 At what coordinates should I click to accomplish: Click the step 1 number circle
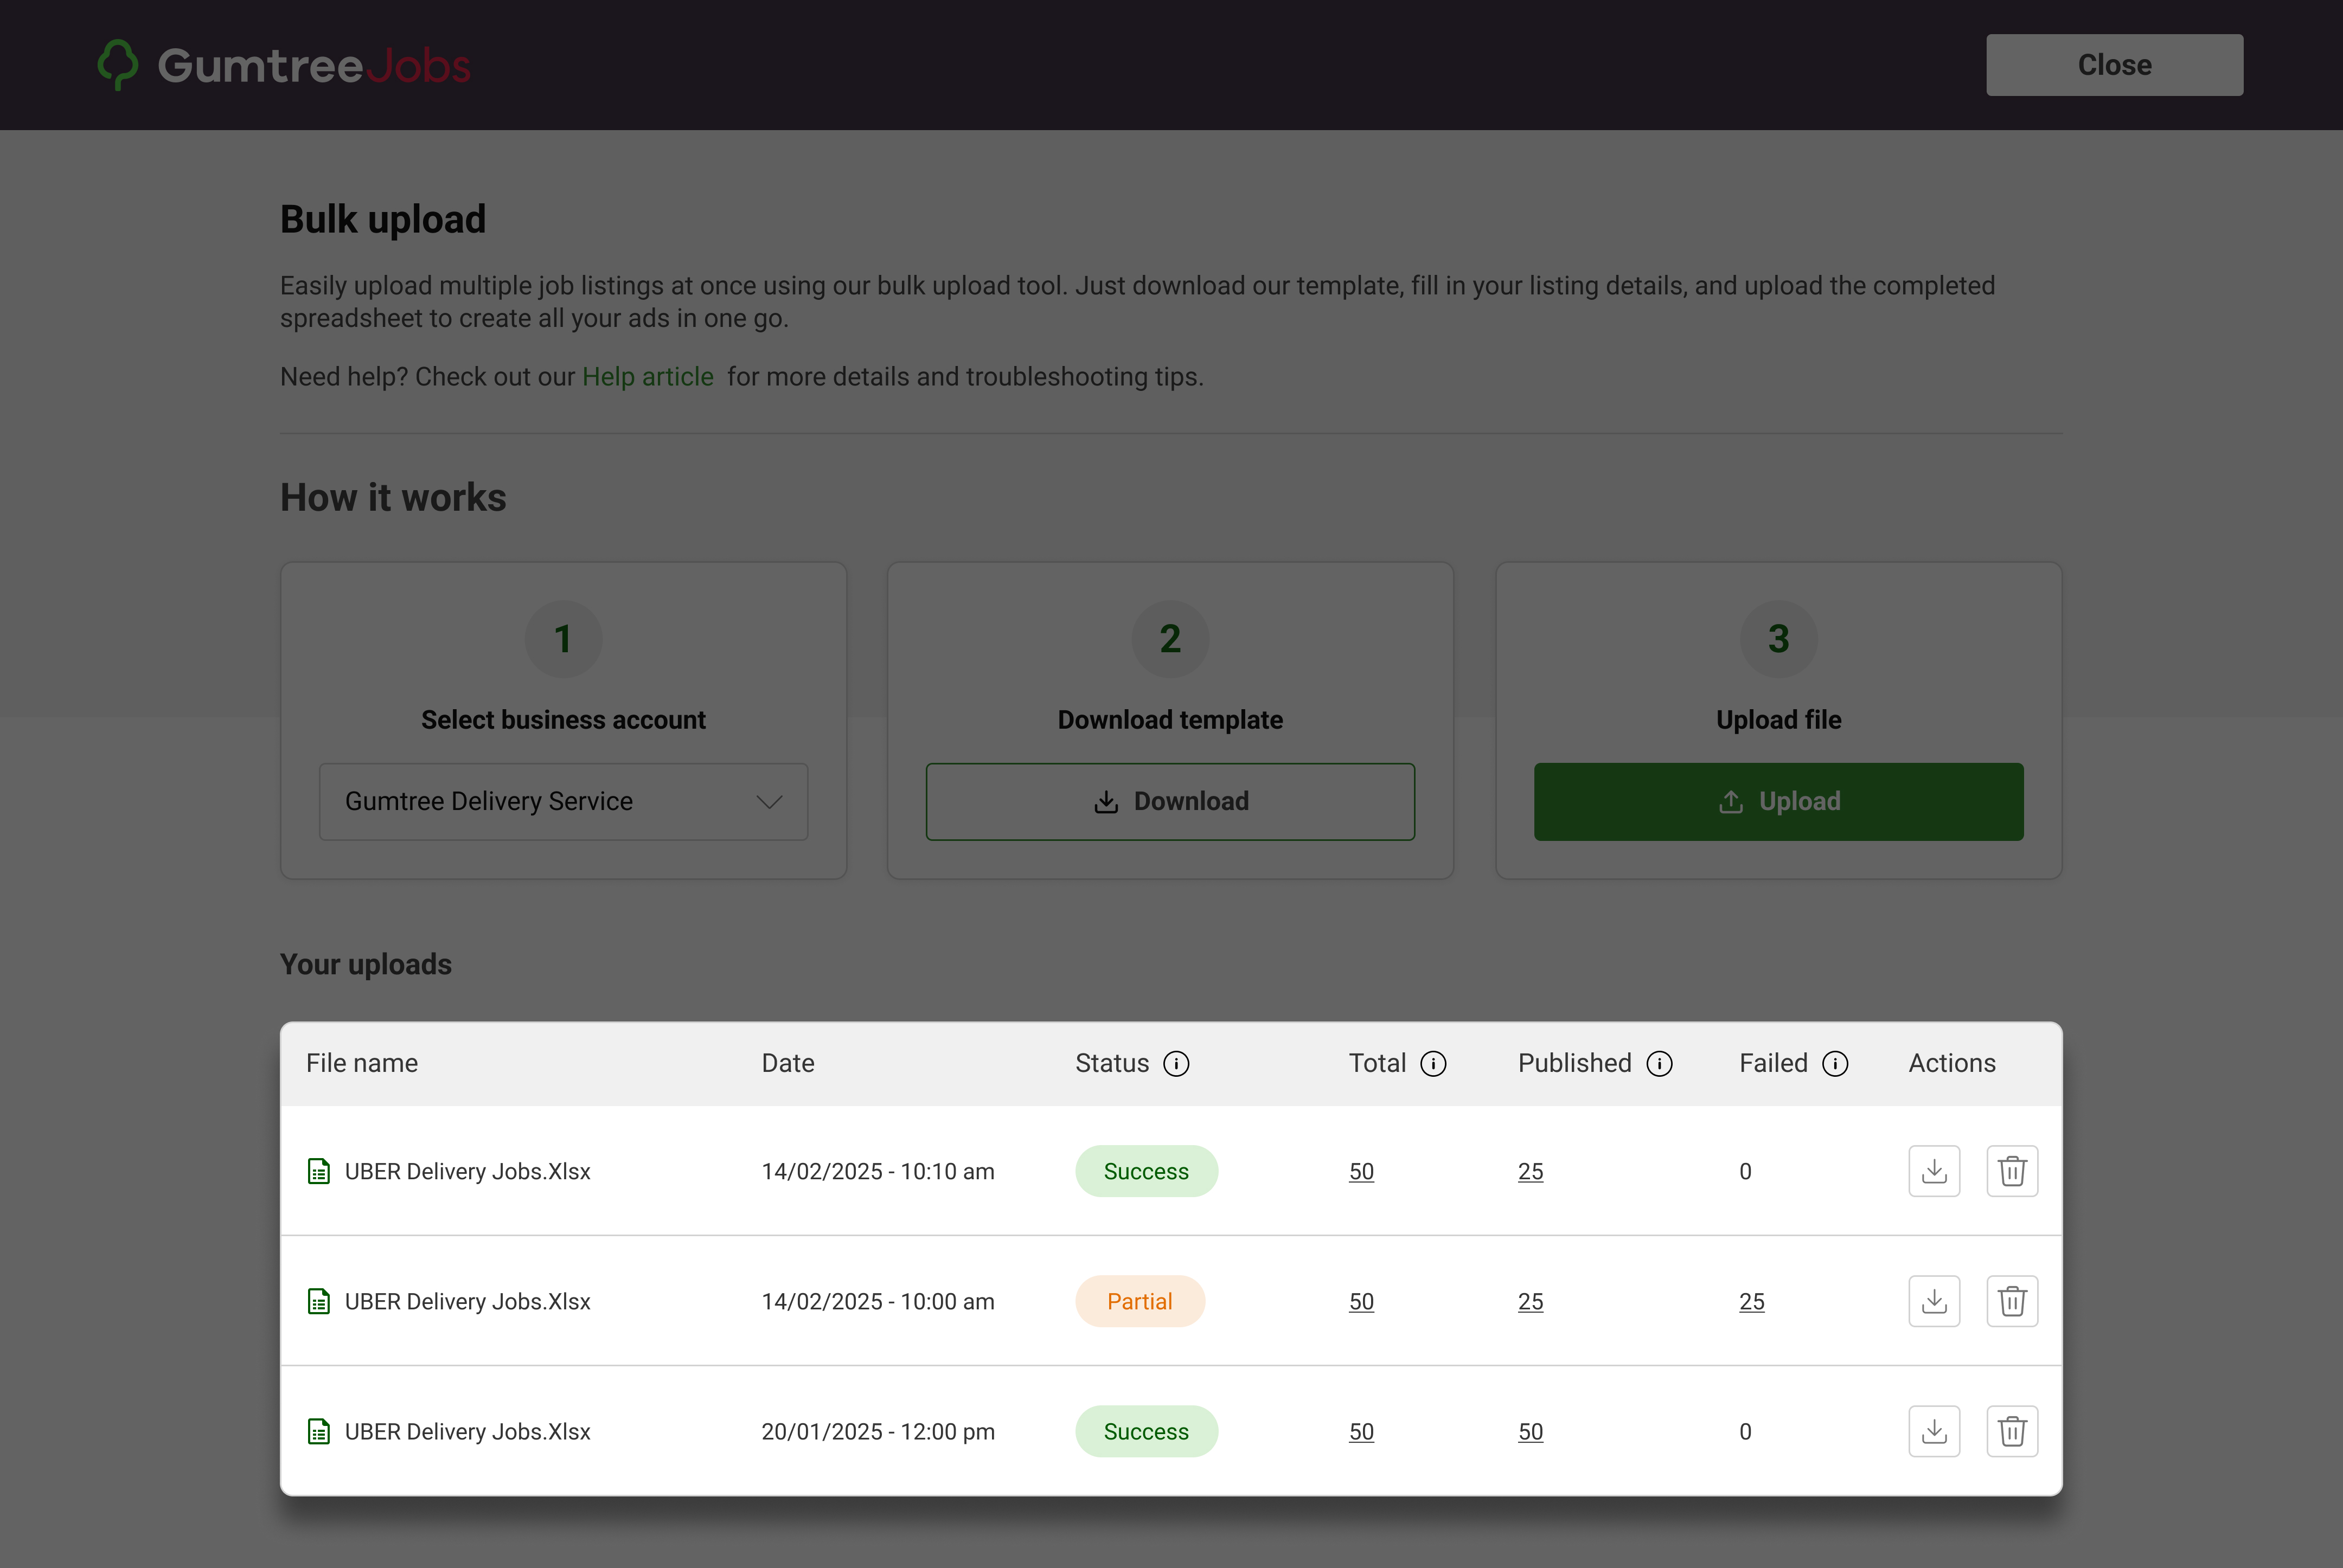[563, 638]
